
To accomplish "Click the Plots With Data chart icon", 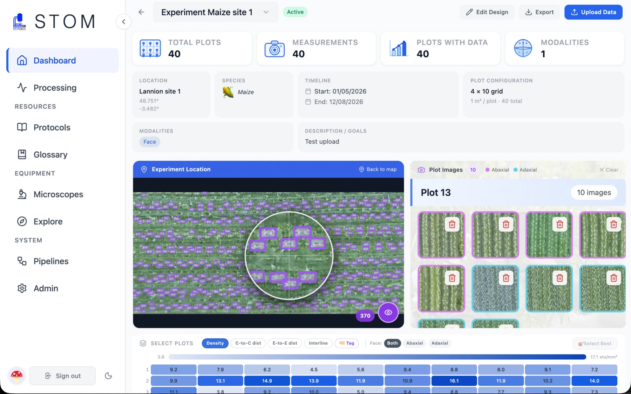I will tap(399, 48).
